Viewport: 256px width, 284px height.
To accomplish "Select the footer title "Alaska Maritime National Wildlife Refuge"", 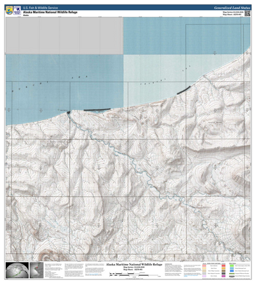I will coord(134,265).
